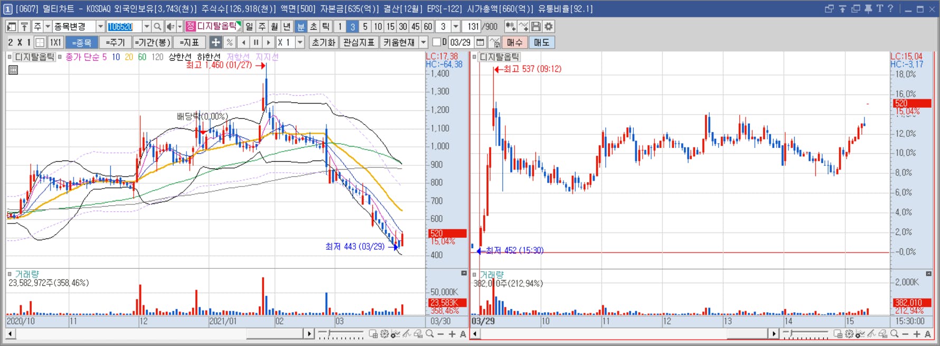Open the calendar date picker icon

coord(480,42)
